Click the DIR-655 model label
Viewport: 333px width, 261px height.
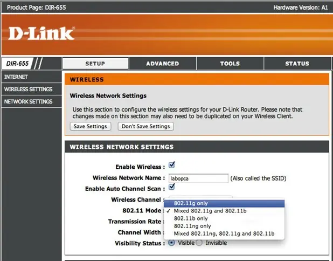tap(17, 64)
